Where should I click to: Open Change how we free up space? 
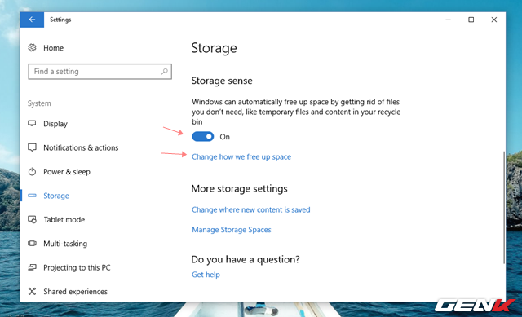pos(241,156)
